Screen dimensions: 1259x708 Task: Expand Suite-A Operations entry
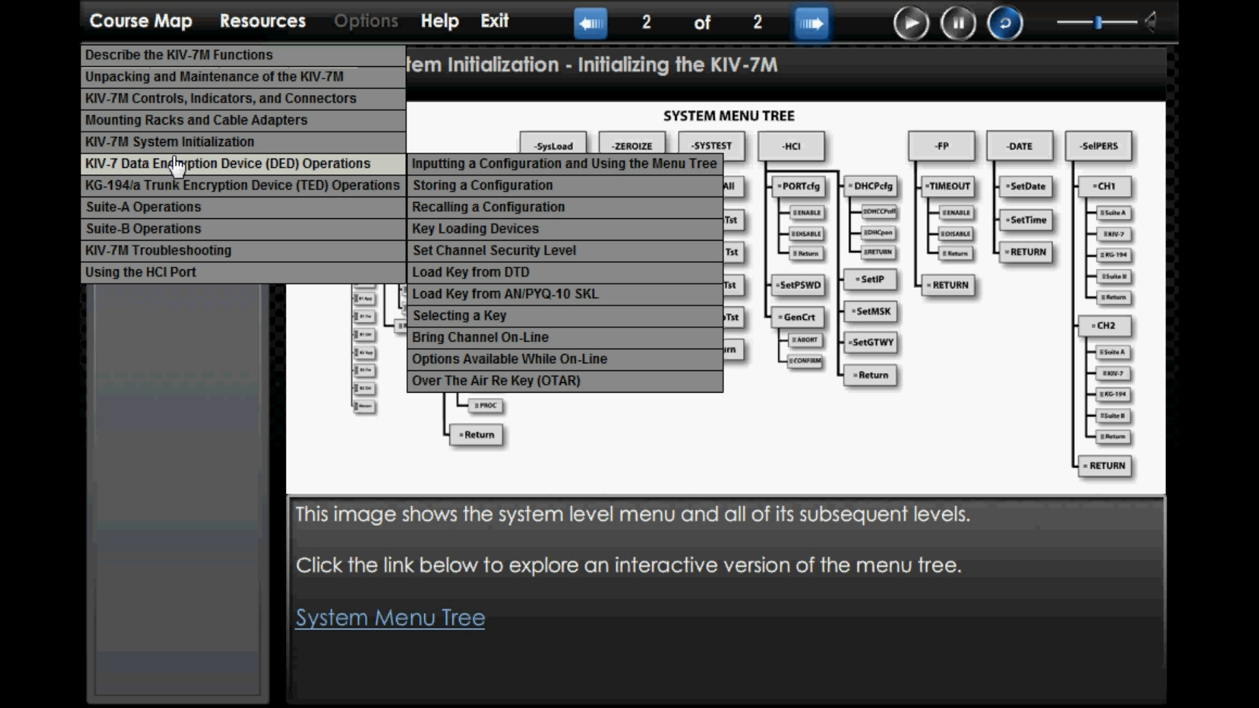[x=243, y=206]
